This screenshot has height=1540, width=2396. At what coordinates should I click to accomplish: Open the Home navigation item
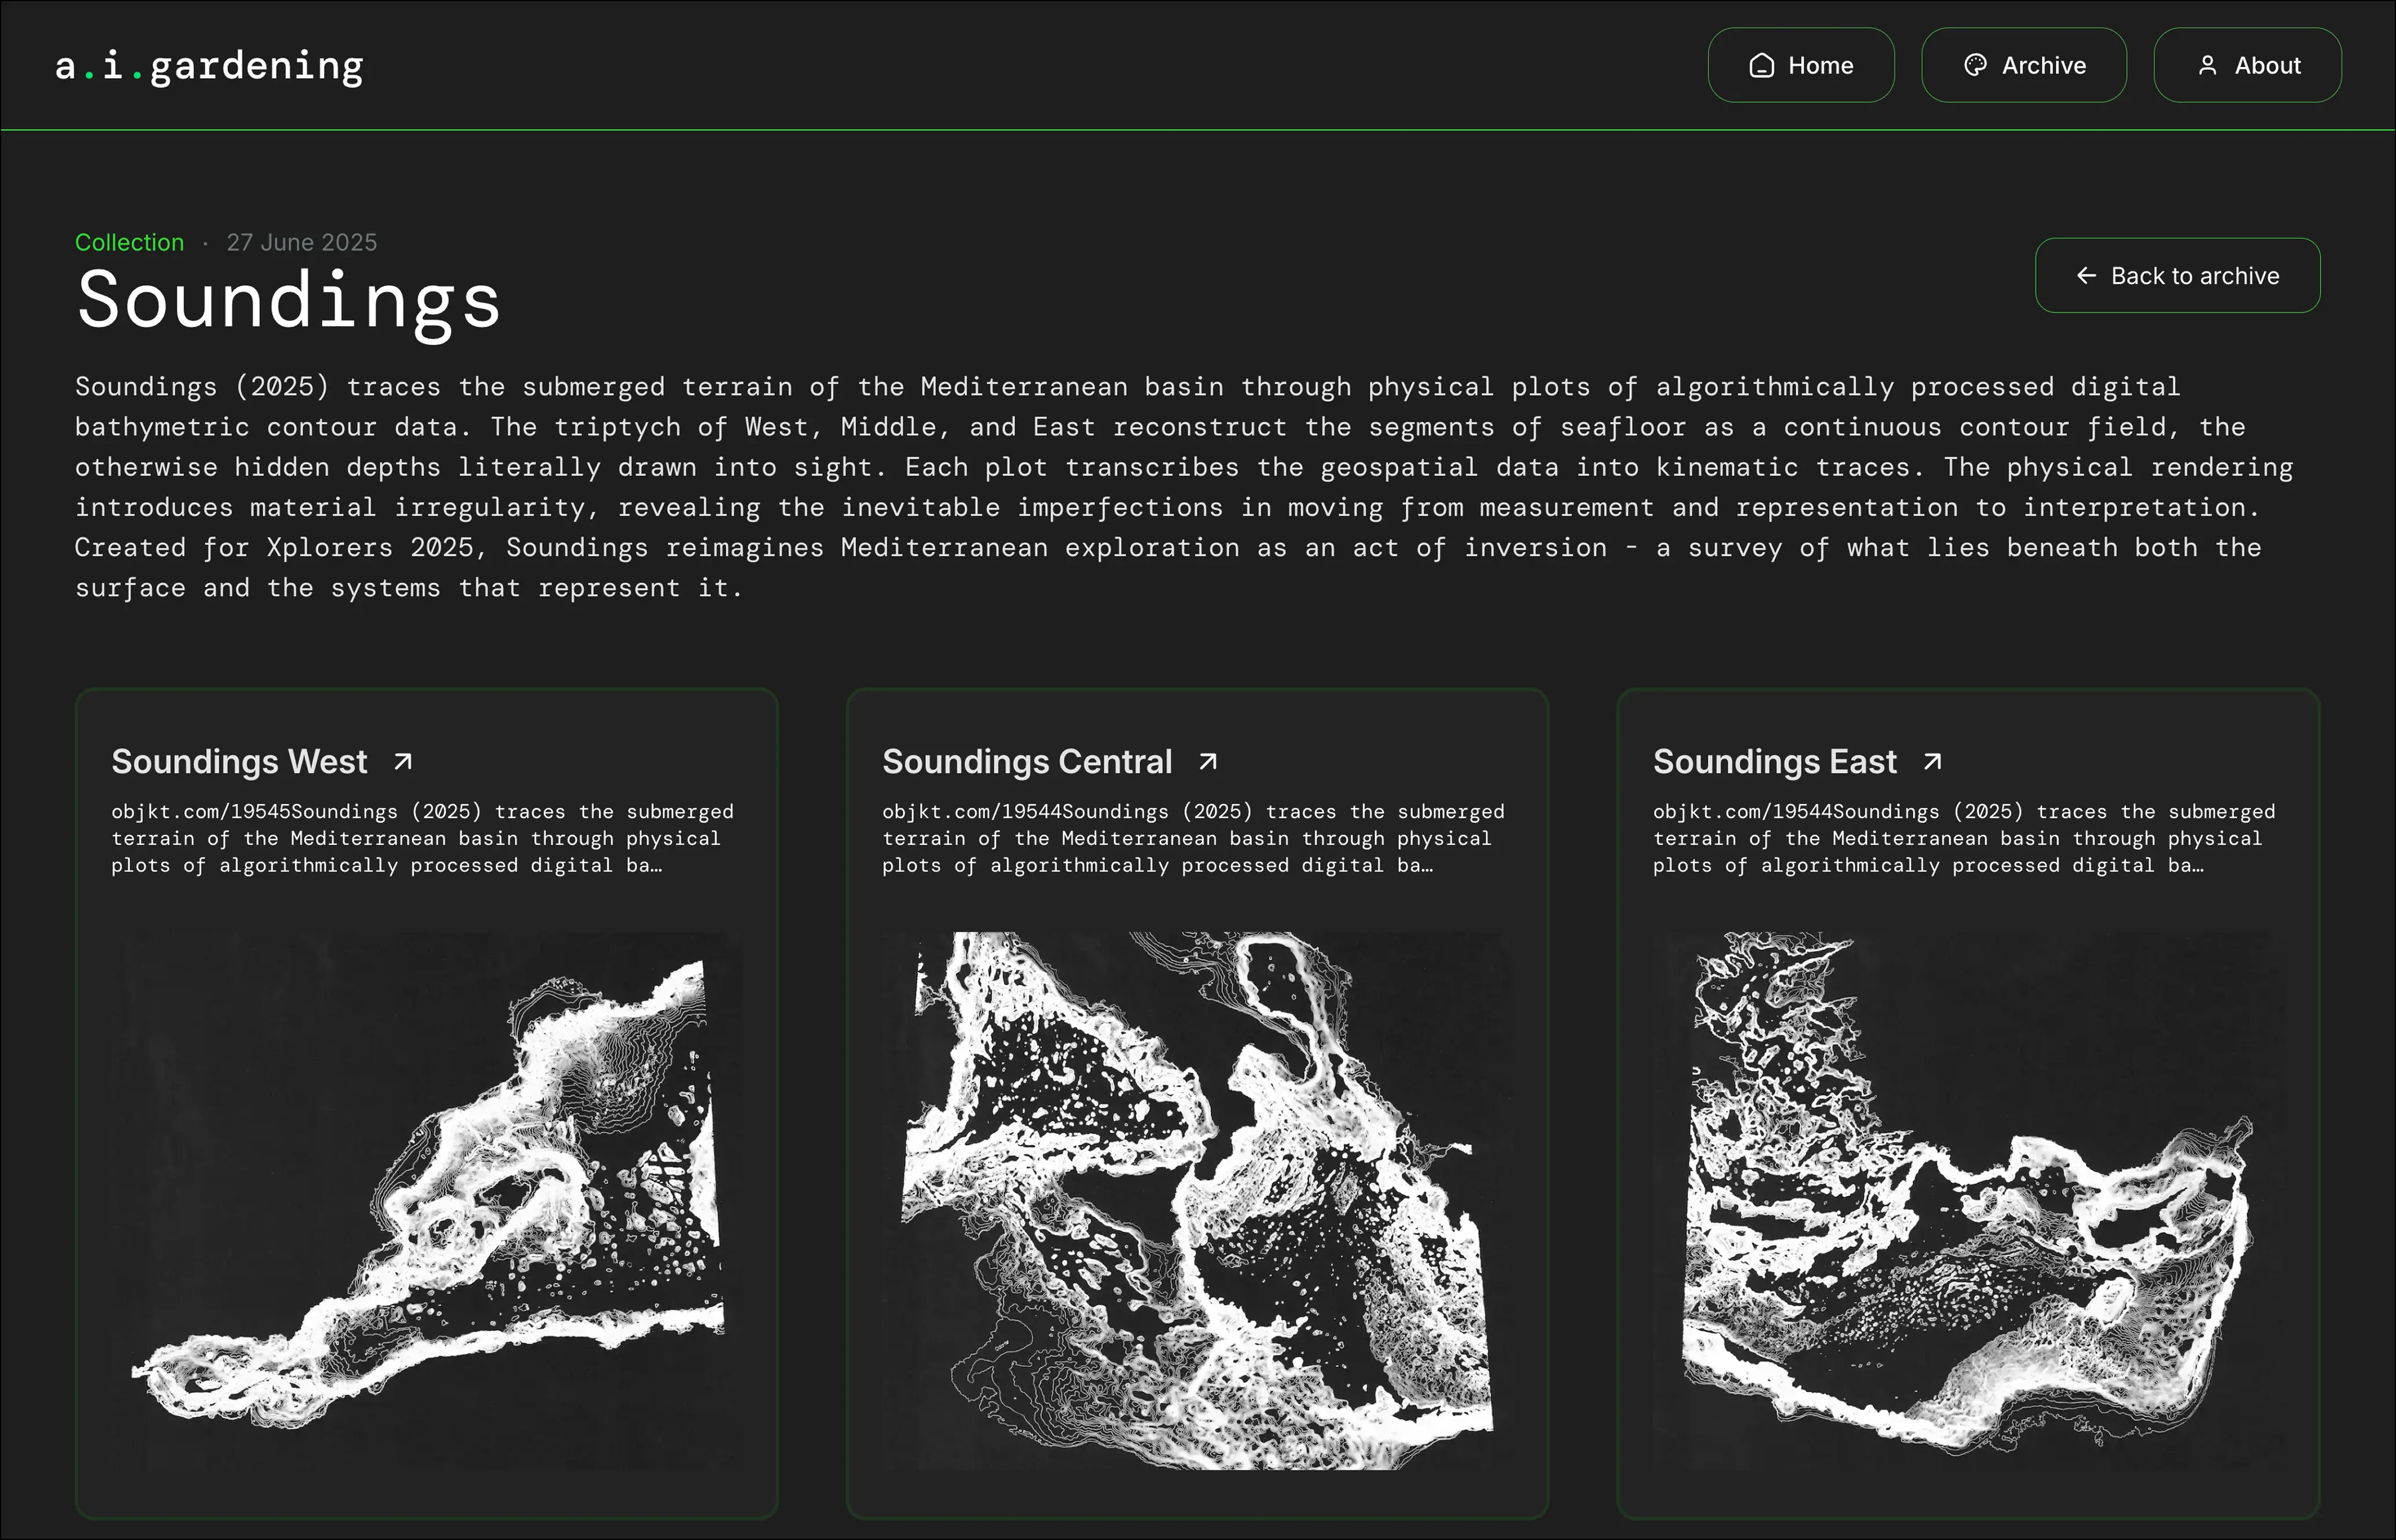coord(1800,65)
